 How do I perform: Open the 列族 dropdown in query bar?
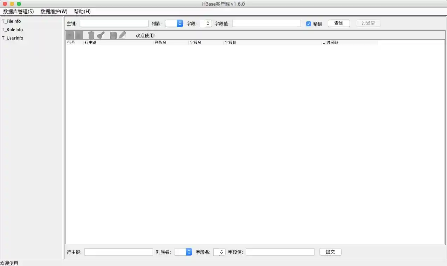pos(174,23)
